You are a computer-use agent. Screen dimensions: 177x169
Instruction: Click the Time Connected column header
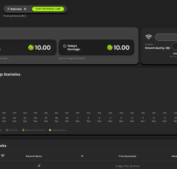point(127,156)
